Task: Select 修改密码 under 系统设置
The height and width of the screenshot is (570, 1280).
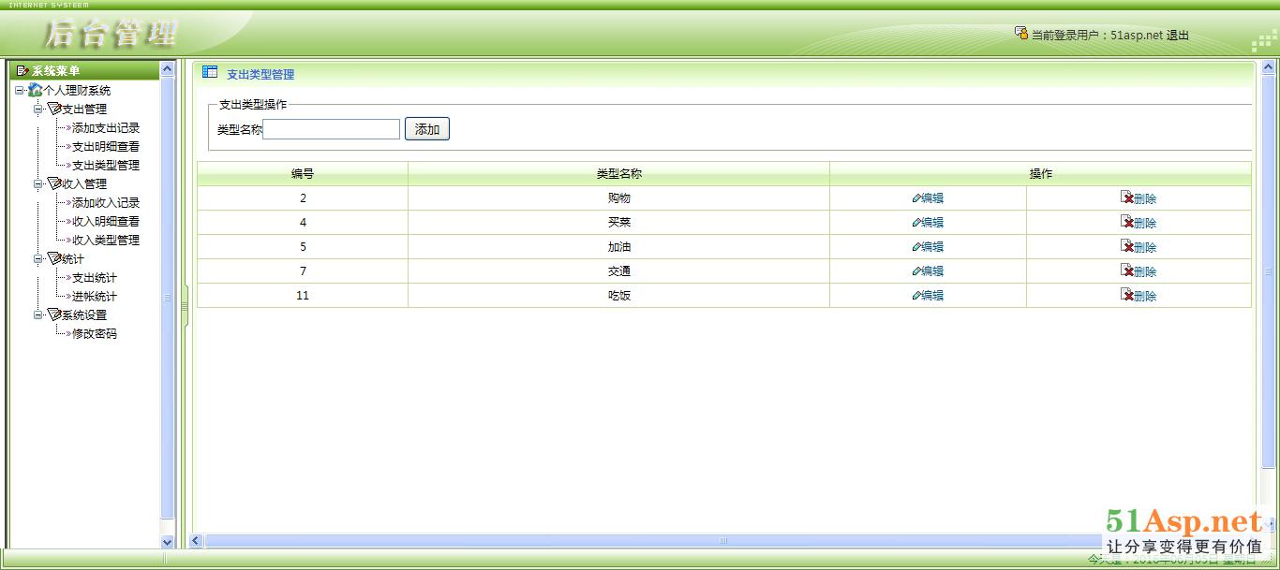Action: pos(95,334)
